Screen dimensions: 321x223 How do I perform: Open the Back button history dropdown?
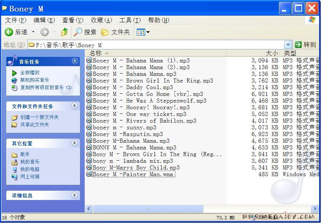pyautogui.click(x=33, y=32)
